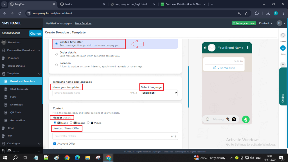This screenshot has height=162, width=288.
Task: Open Chat Template in the sidebar
Action: 19,89
